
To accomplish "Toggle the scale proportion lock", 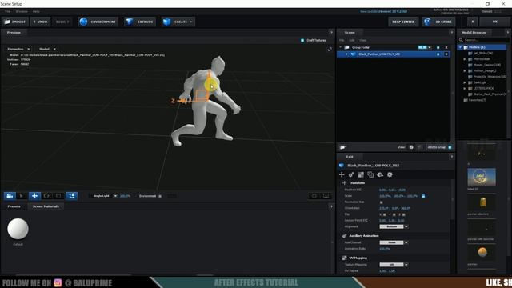I will 423,196.
